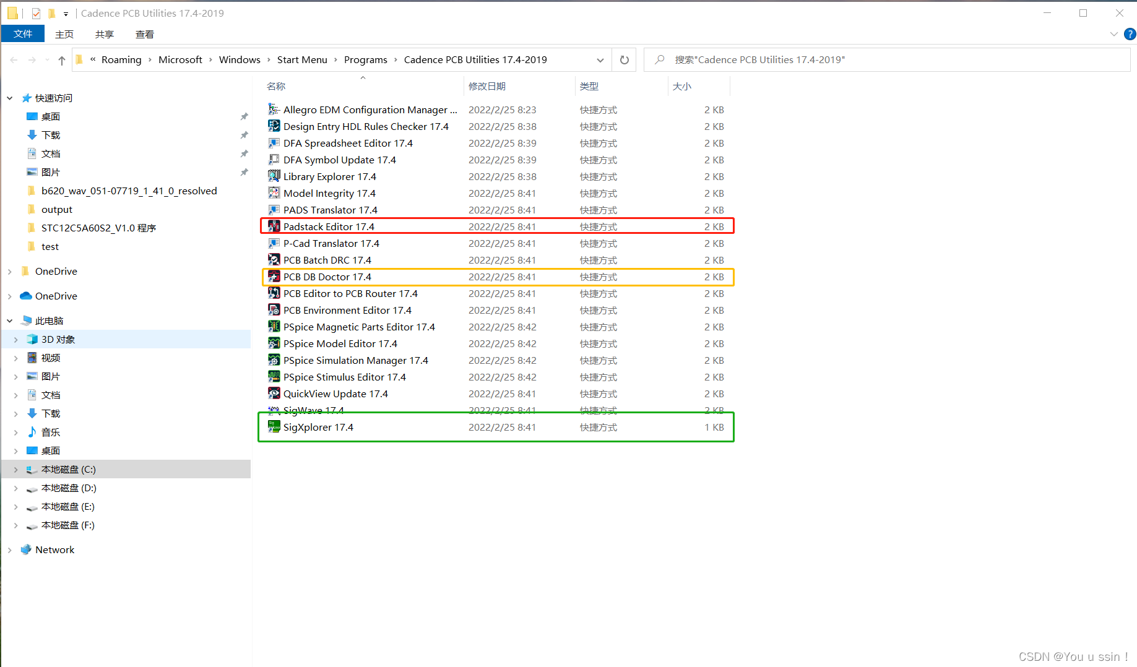Open Explorer help question mark icon
1137x667 pixels.
click(1130, 35)
